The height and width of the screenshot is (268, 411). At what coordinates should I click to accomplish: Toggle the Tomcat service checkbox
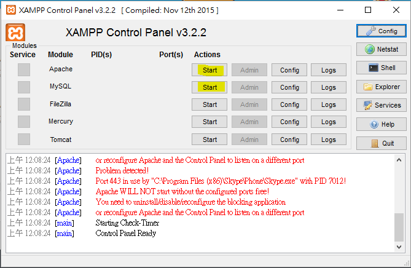point(24,140)
